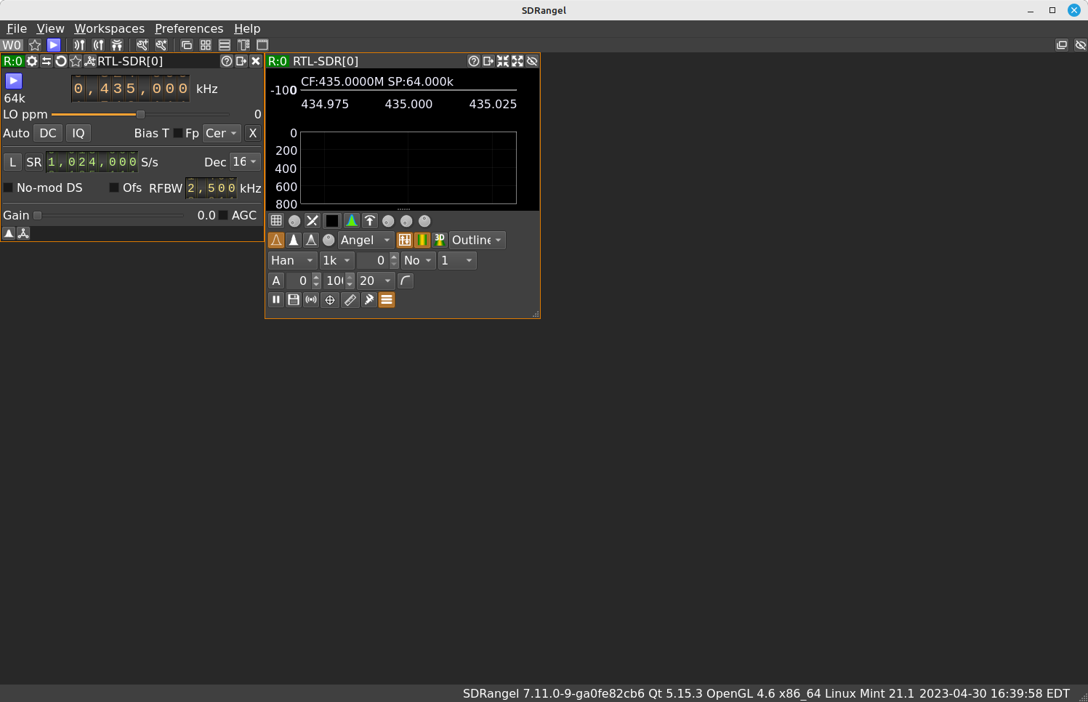1088x702 pixels.
Task: Open device settings gear in RTL-SDR panel
Action: pyautogui.click(x=32, y=61)
